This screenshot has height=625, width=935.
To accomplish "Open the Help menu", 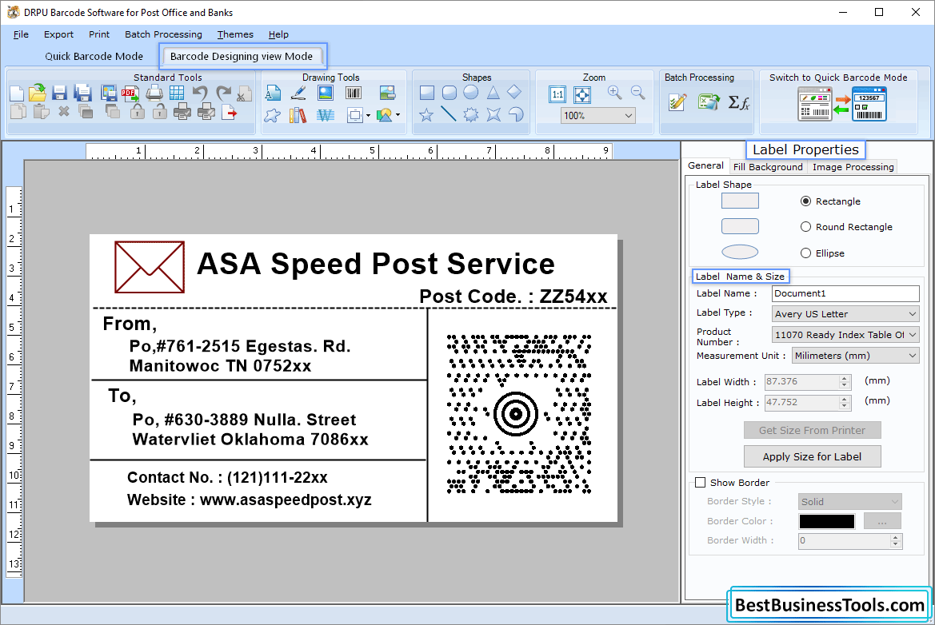I will click(x=278, y=34).
